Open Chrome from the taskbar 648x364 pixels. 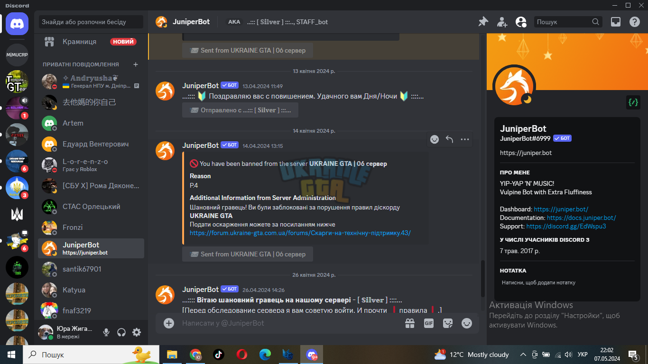point(195,355)
